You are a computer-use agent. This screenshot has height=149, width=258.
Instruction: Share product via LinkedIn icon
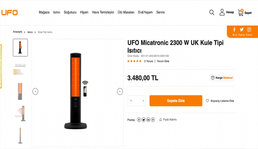pyautogui.click(x=148, y=120)
